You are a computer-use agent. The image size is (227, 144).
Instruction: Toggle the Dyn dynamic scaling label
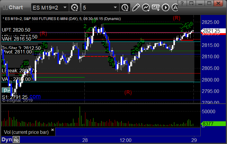click(x=7, y=140)
